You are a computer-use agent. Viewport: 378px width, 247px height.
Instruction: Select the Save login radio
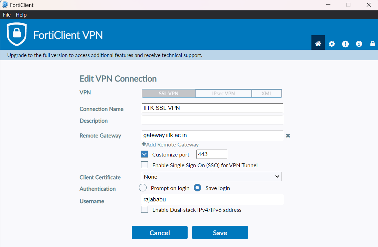(x=197, y=188)
